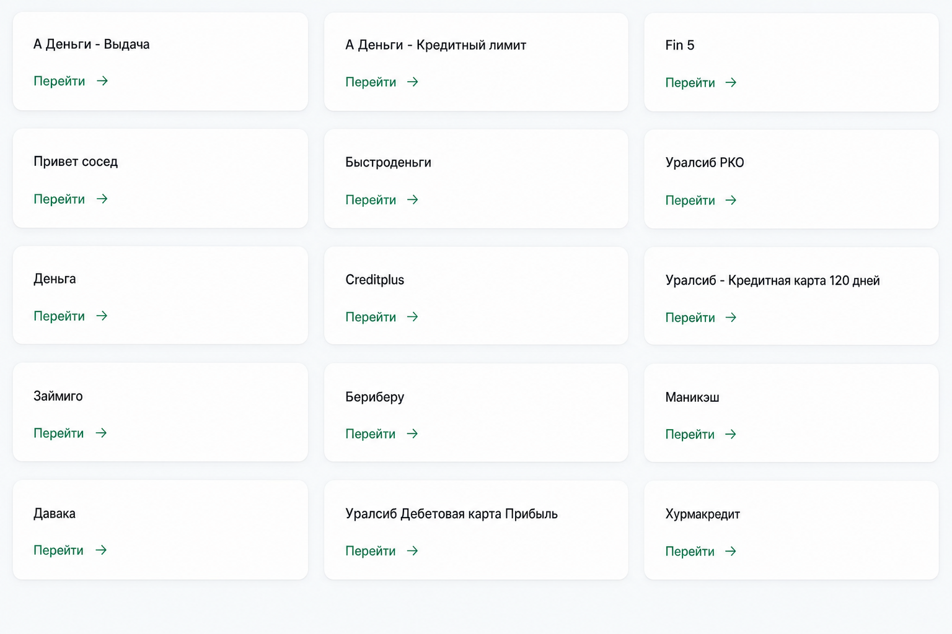
Task: Click the "Уралсиб РКО" card title
Action: tap(705, 162)
